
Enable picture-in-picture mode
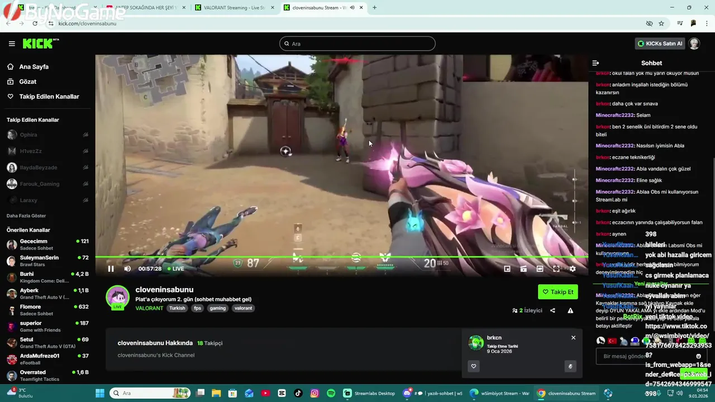(507, 269)
